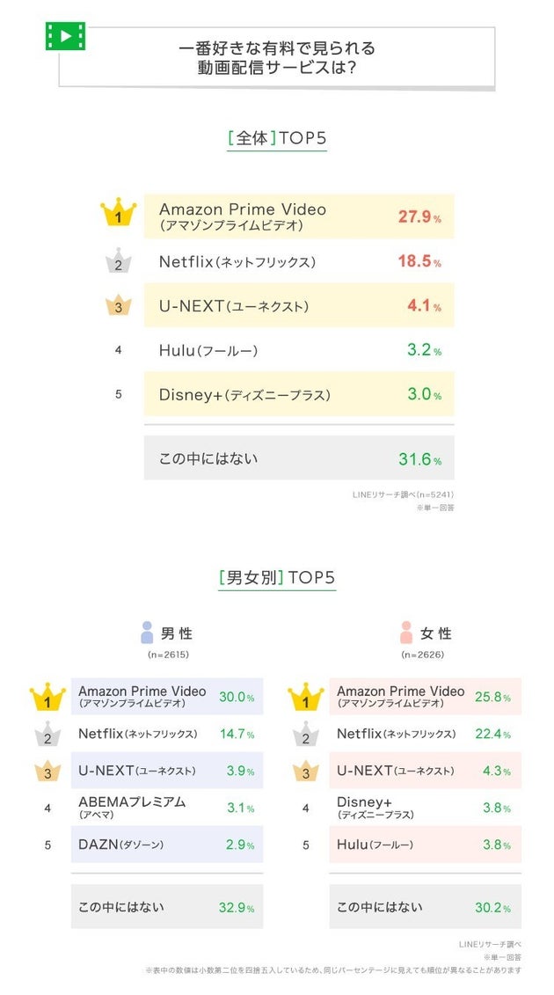Click the gold crown in overall ranking

tap(118, 214)
